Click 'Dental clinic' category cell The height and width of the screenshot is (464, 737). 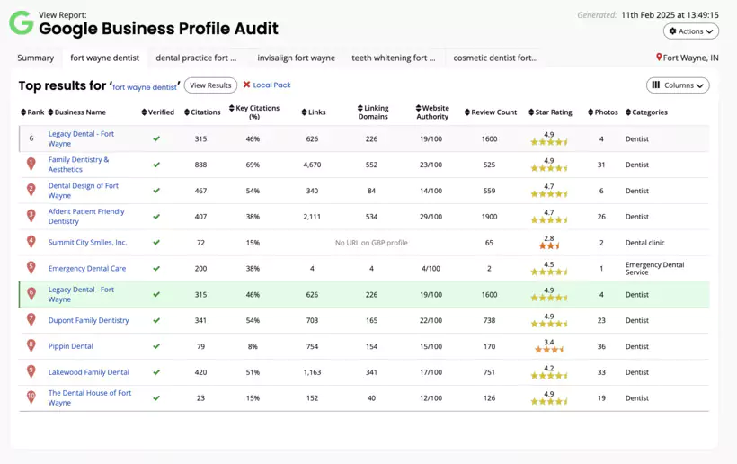[645, 243]
